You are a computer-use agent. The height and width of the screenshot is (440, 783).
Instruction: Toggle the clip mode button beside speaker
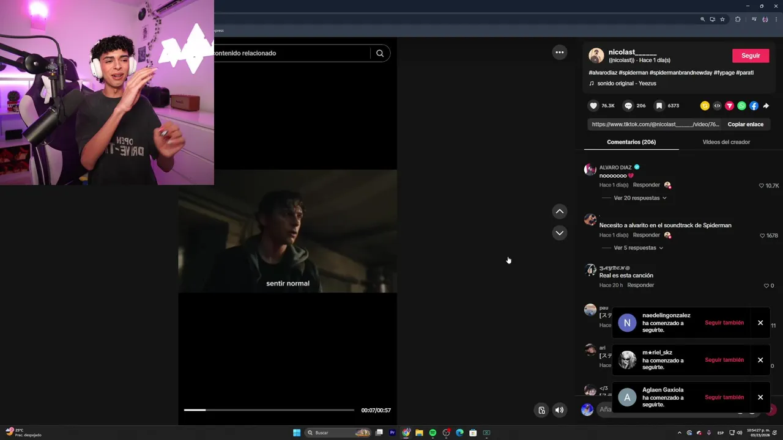click(541, 410)
